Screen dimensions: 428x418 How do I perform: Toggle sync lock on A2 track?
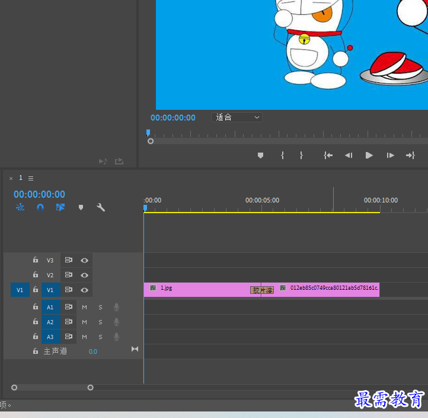[69, 321]
